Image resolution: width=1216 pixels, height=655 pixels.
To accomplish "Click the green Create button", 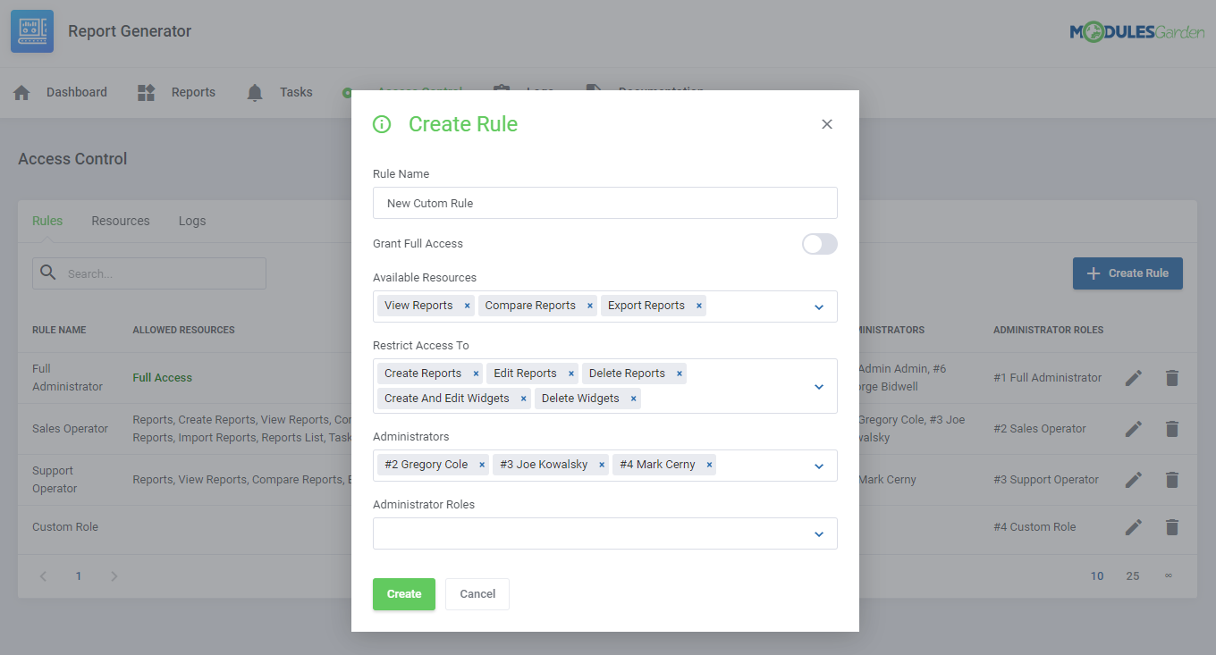I will (x=403, y=594).
